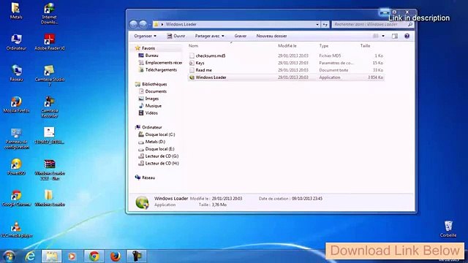468x263 pixels.
Task: Launch Camtasia Studio 7 desktop shortcut
Action: pos(50,76)
